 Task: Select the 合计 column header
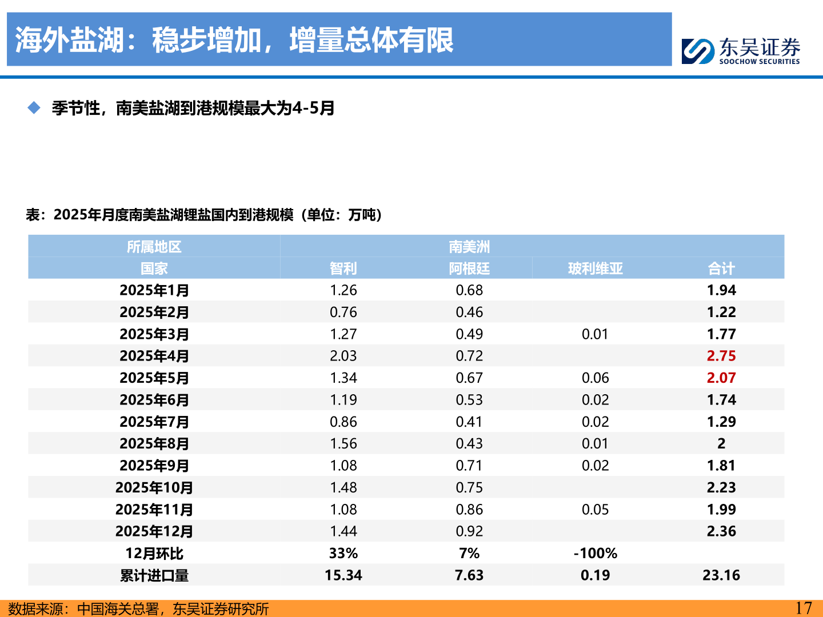721,269
